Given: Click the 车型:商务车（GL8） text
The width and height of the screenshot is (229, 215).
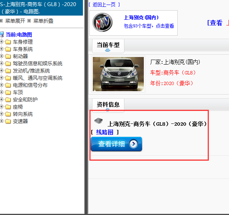Looking at the screenshot, I should click(x=173, y=73).
